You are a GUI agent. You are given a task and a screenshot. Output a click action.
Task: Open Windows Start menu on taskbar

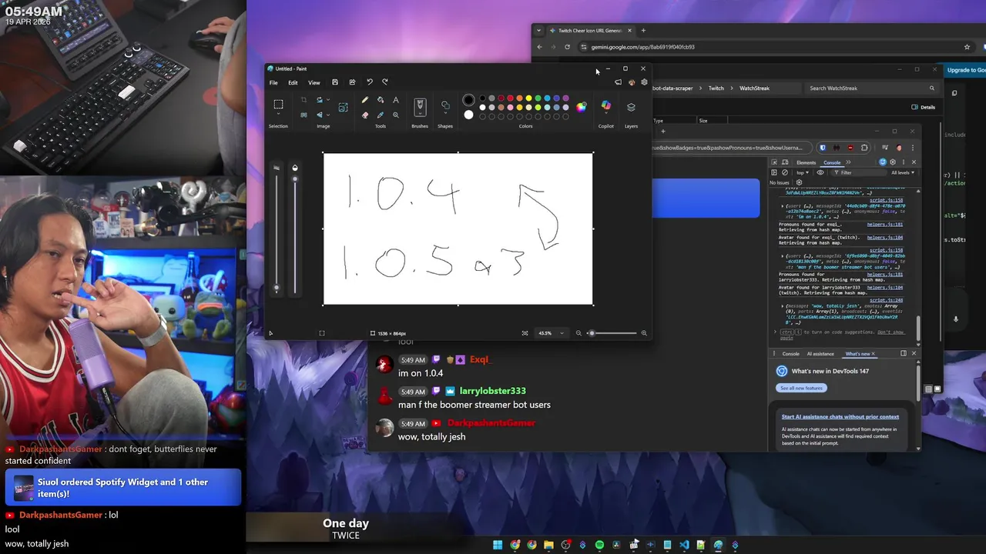click(x=498, y=545)
